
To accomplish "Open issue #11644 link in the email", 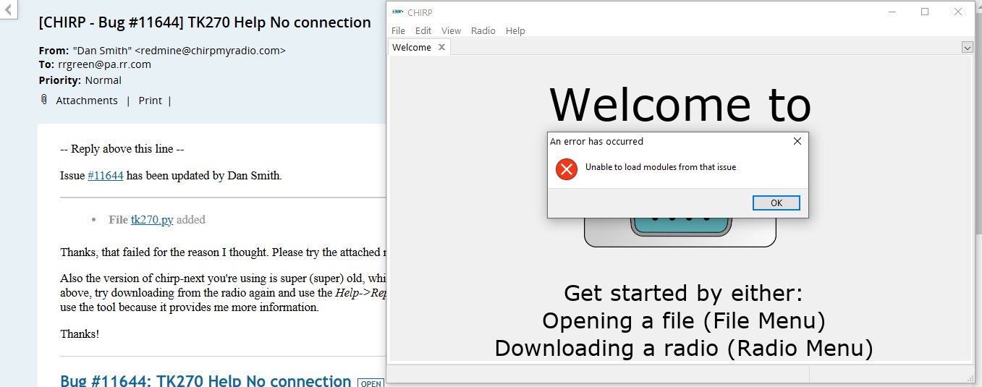I will click(106, 175).
